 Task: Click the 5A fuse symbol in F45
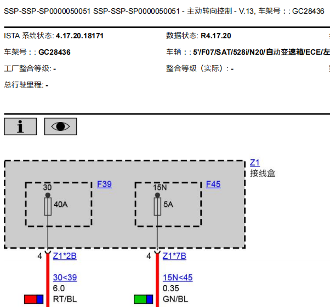[157, 206]
